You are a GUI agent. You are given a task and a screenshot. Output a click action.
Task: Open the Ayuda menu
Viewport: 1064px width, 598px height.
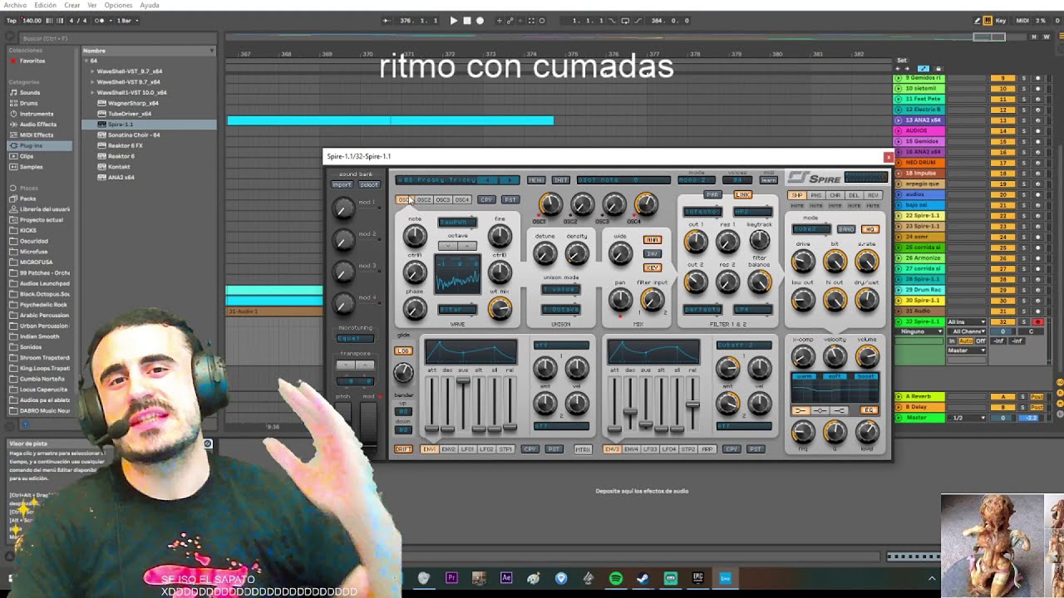point(150,5)
